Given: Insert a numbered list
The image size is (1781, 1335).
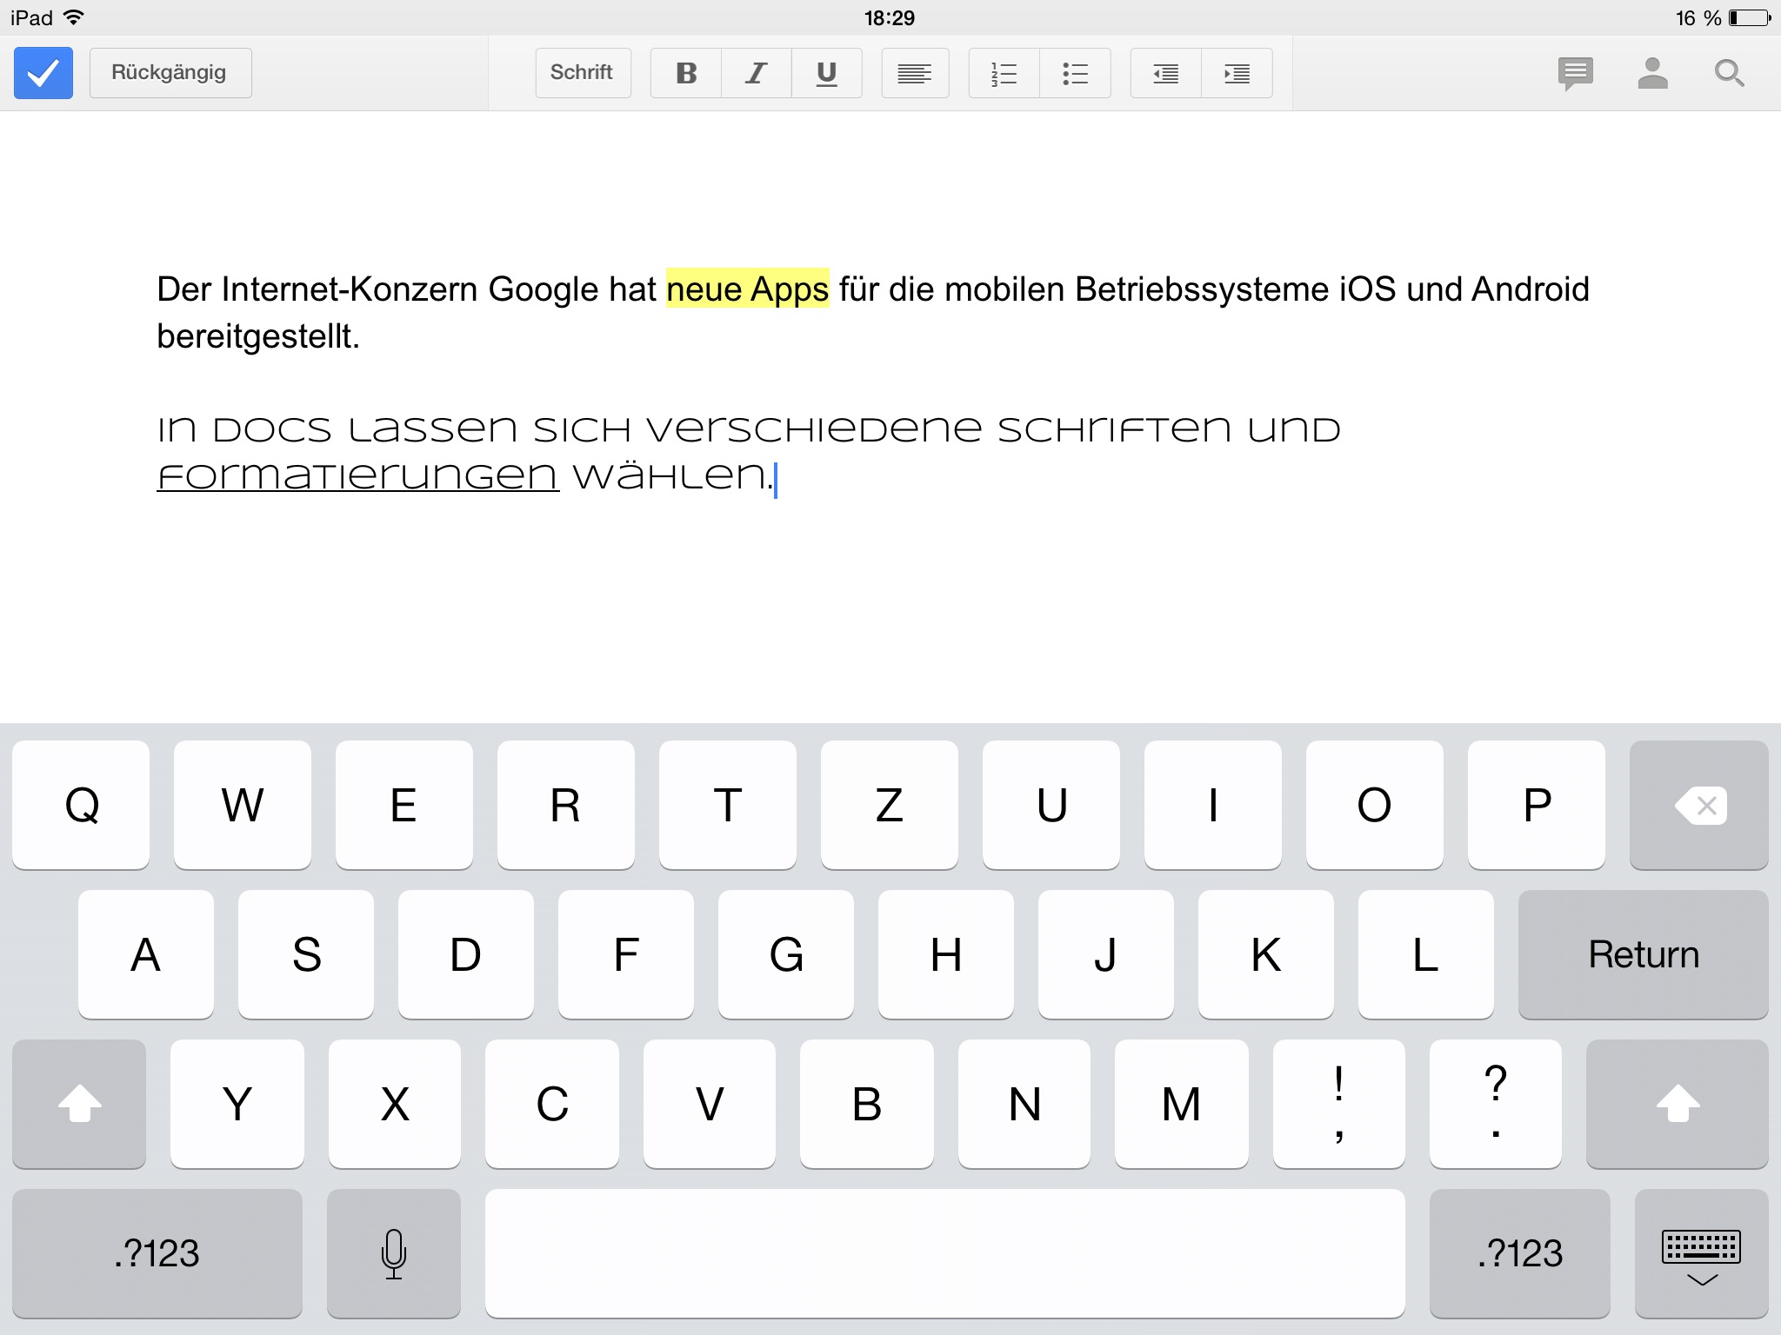Looking at the screenshot, I should (1004, 73).
